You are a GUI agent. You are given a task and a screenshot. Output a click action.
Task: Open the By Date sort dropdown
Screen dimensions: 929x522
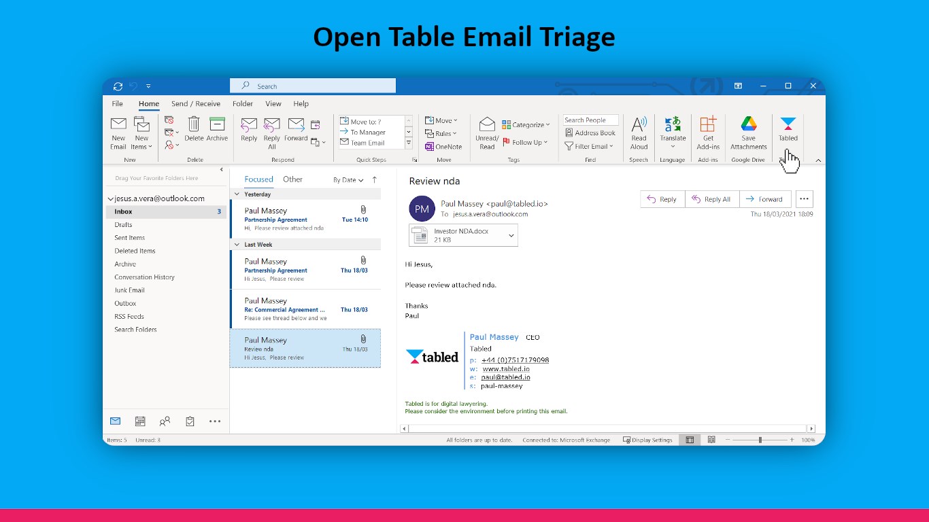(348, 180)
